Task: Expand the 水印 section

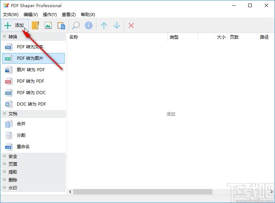Action: coord(34,188)
